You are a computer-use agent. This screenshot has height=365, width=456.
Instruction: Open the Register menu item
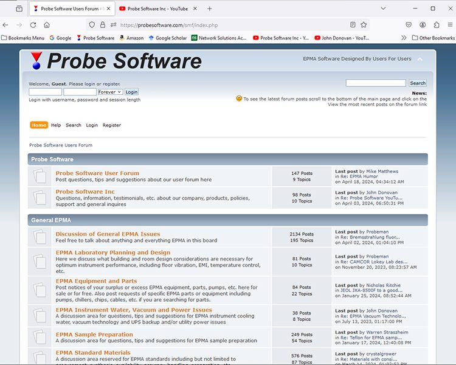112,125
